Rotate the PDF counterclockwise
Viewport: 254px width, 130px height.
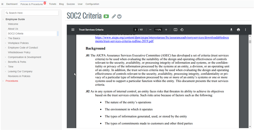tap(182, 30)
